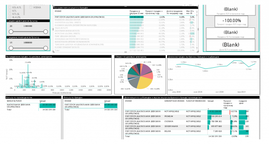
Task: Edit minimum monthly price value 15
Action: (x=11, y=43)
